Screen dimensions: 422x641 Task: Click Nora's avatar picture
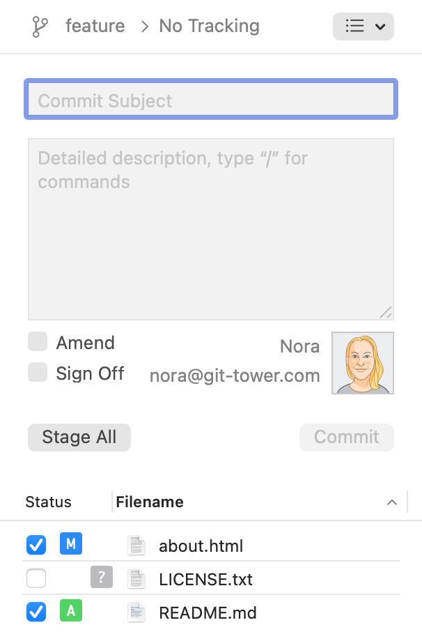(x=363, y=363)
